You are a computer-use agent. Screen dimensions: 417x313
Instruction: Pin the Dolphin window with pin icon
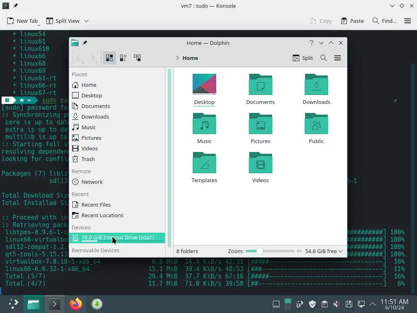pos(85,43)
